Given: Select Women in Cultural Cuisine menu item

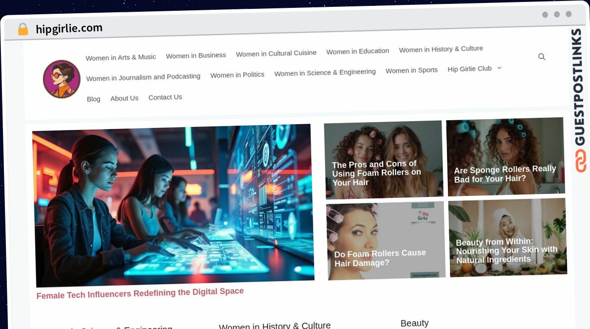Looking at the screenshot, I should click(x=276, y=53).
